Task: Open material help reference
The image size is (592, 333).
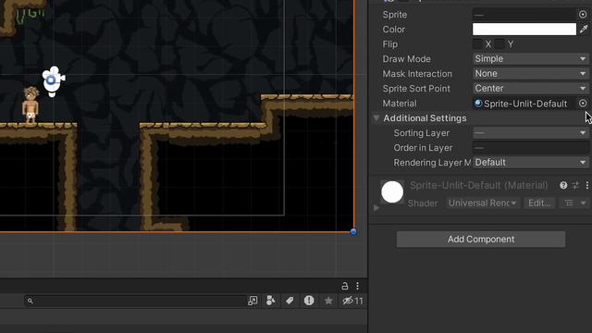Action: (x=563, y=185)
